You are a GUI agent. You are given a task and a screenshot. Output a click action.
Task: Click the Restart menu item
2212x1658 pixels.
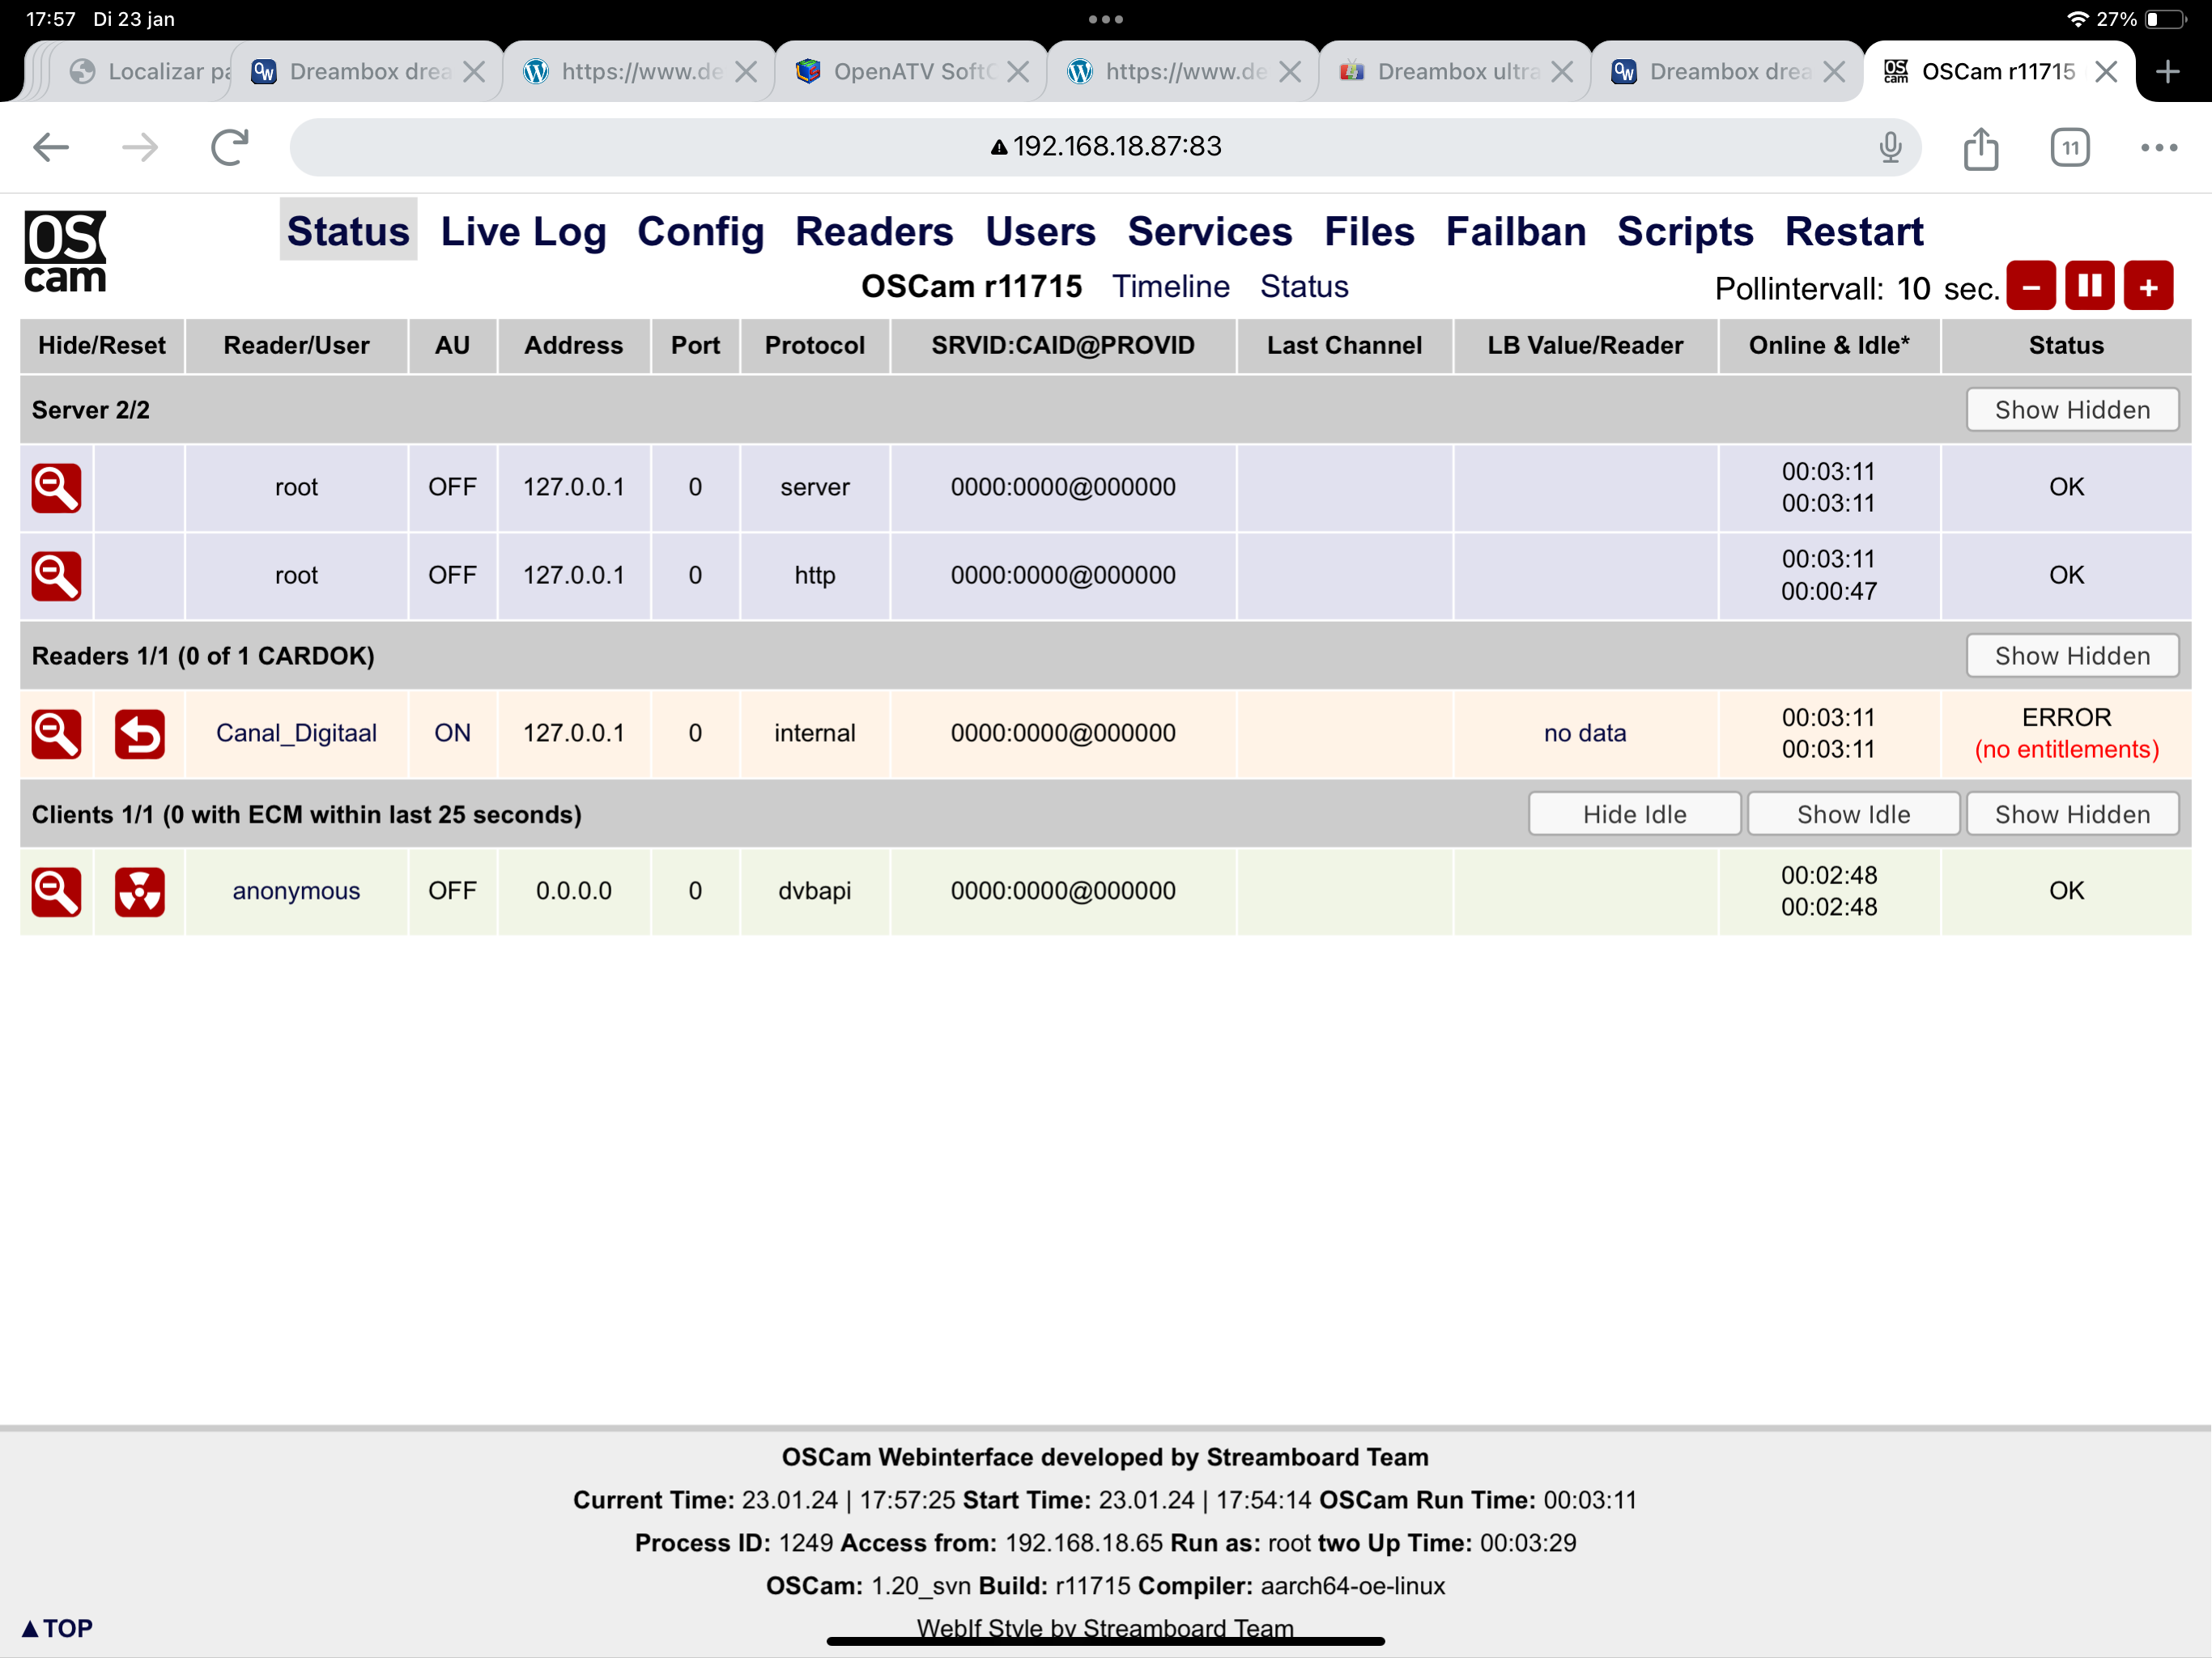1854,231
